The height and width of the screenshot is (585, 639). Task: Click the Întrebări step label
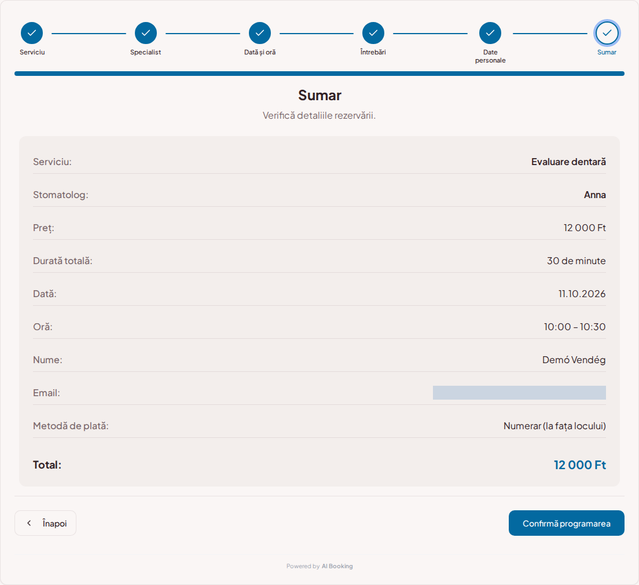pos(373,52)
